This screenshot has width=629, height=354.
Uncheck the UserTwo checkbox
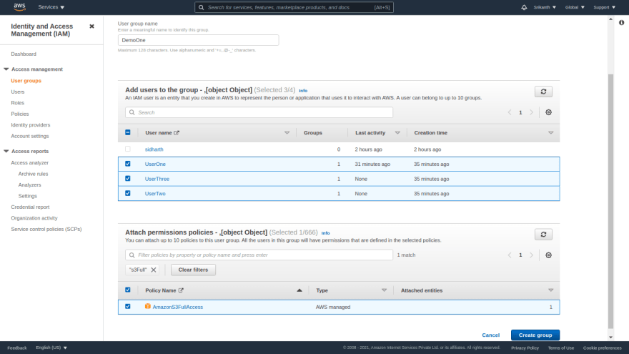tap(127, 193)
